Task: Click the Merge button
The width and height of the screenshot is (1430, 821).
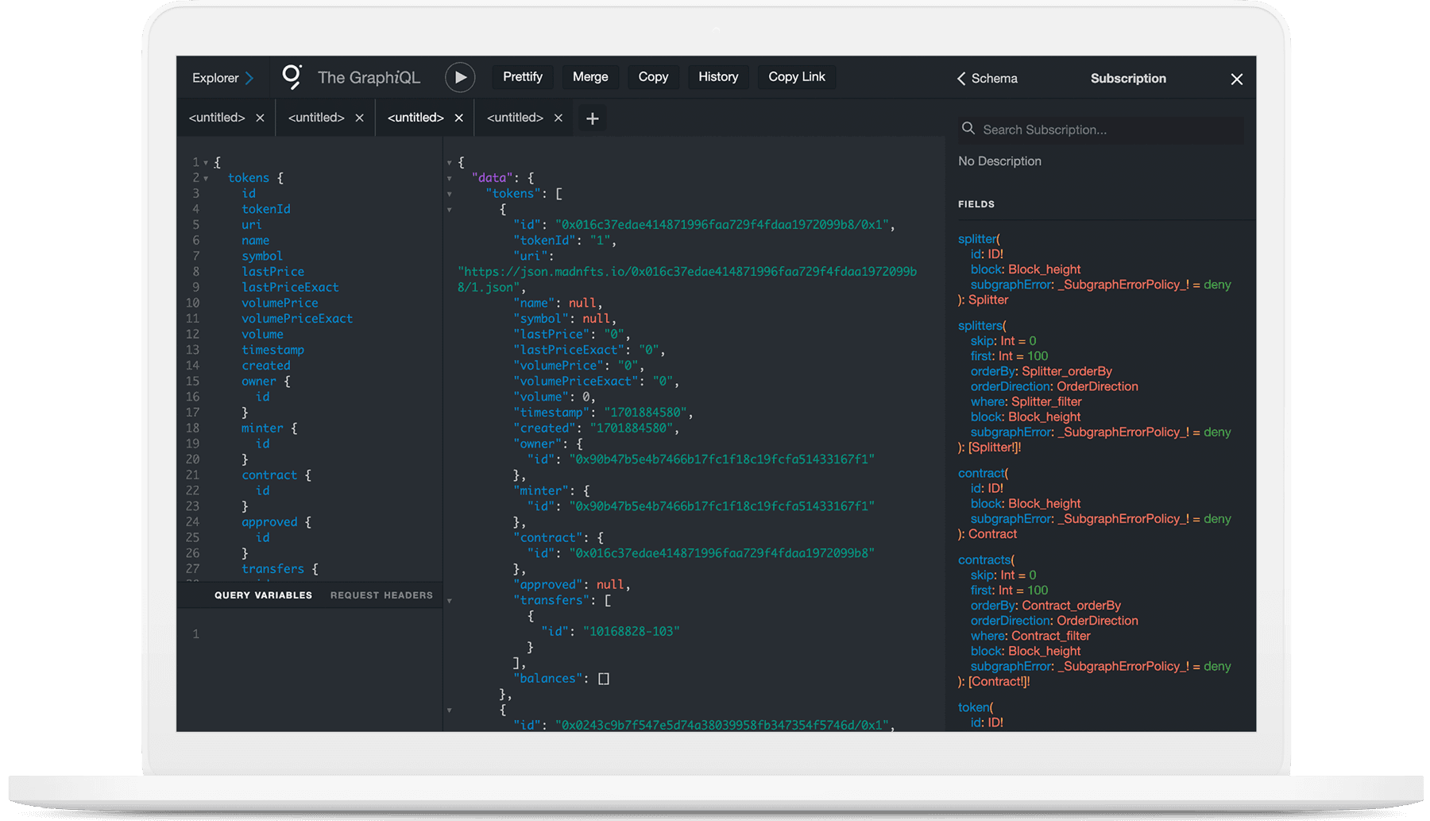Action: pyautogui.click(x=590, y=76)
